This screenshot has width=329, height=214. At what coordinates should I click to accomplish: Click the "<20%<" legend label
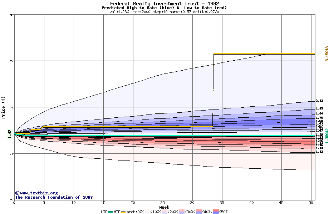[x=173, y=212]
